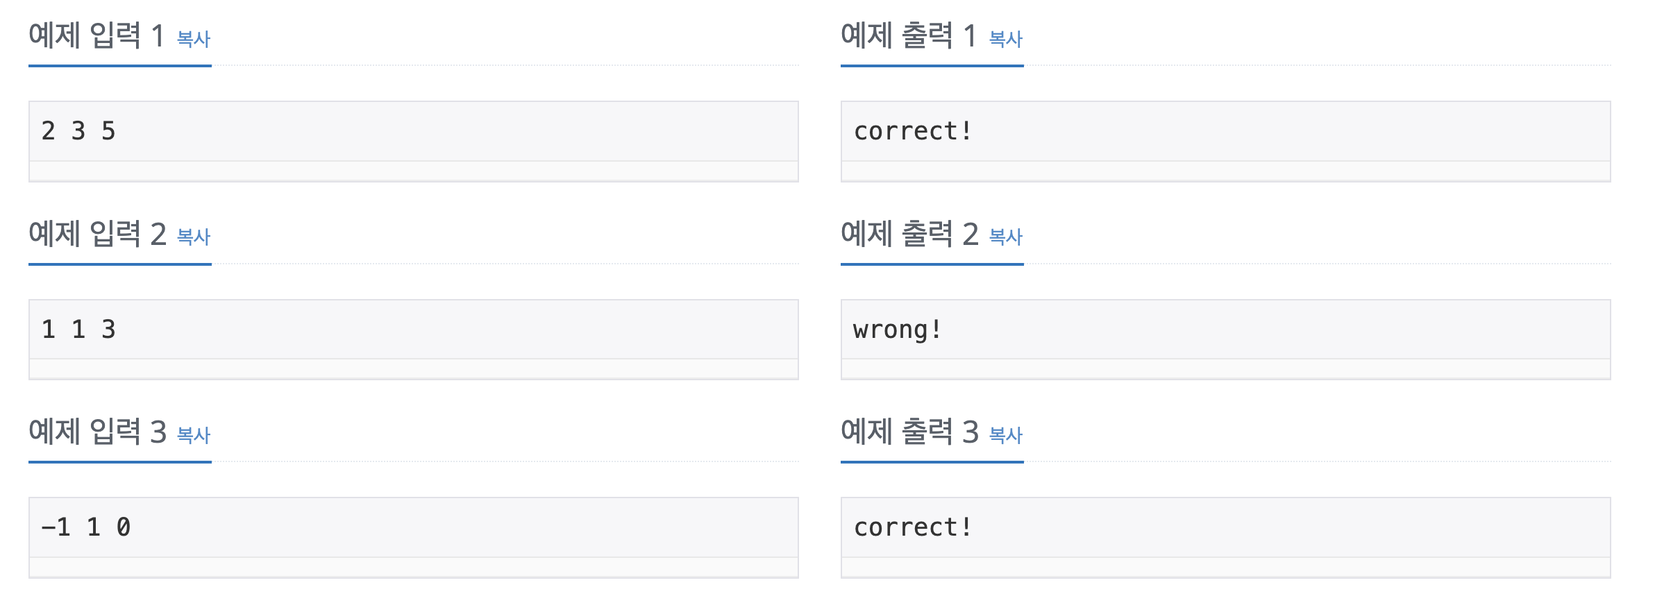Click the "wrong!" output text

tap(897, 330)
